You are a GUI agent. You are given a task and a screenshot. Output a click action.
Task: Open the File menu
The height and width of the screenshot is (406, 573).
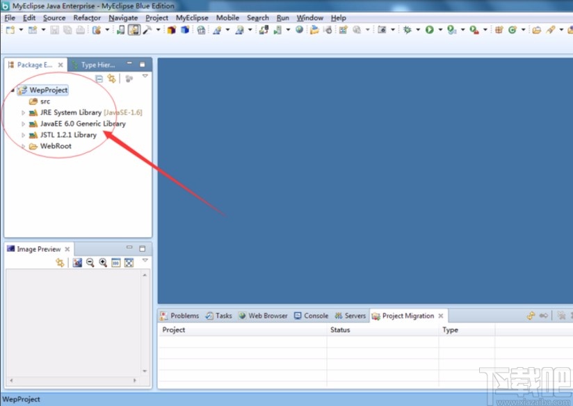tap(10, 18)
